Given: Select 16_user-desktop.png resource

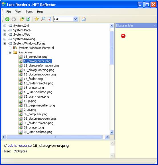Looking at the screenshot, I should point(38,92).
